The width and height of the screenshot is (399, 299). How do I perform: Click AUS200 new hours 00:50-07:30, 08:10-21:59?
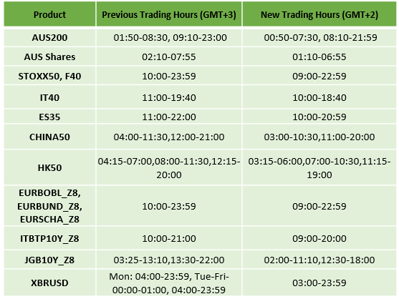click(x=320, y=38)
